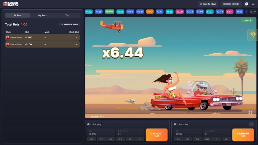Click the x1.38 history chip
This screenshot has width=258, height=145.
coord(169,12)
